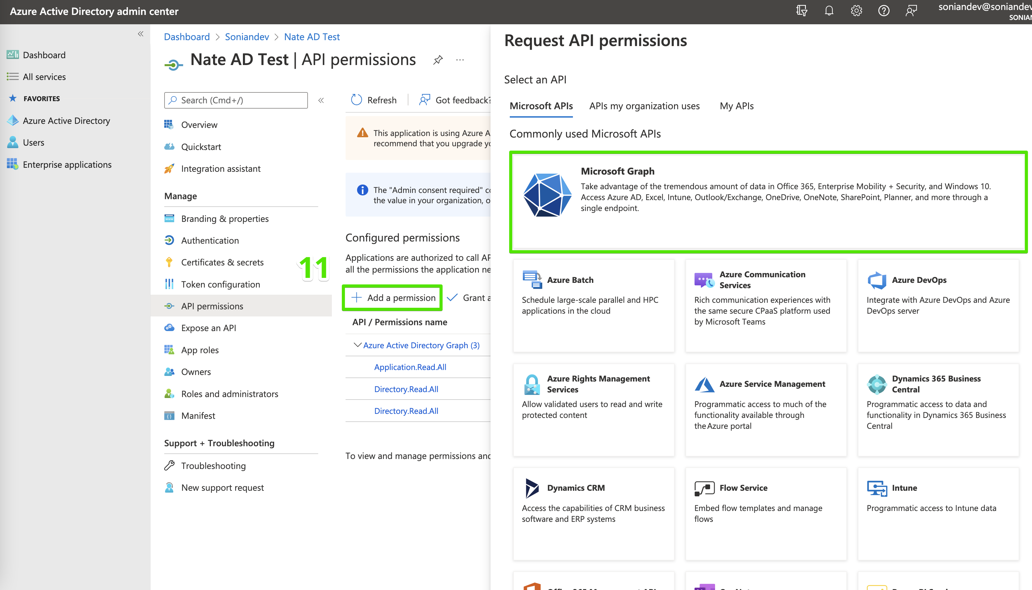This screenshot has width=1032, height=590.
Task: Select Dynamics CRM card
Action: coord(594,514)
